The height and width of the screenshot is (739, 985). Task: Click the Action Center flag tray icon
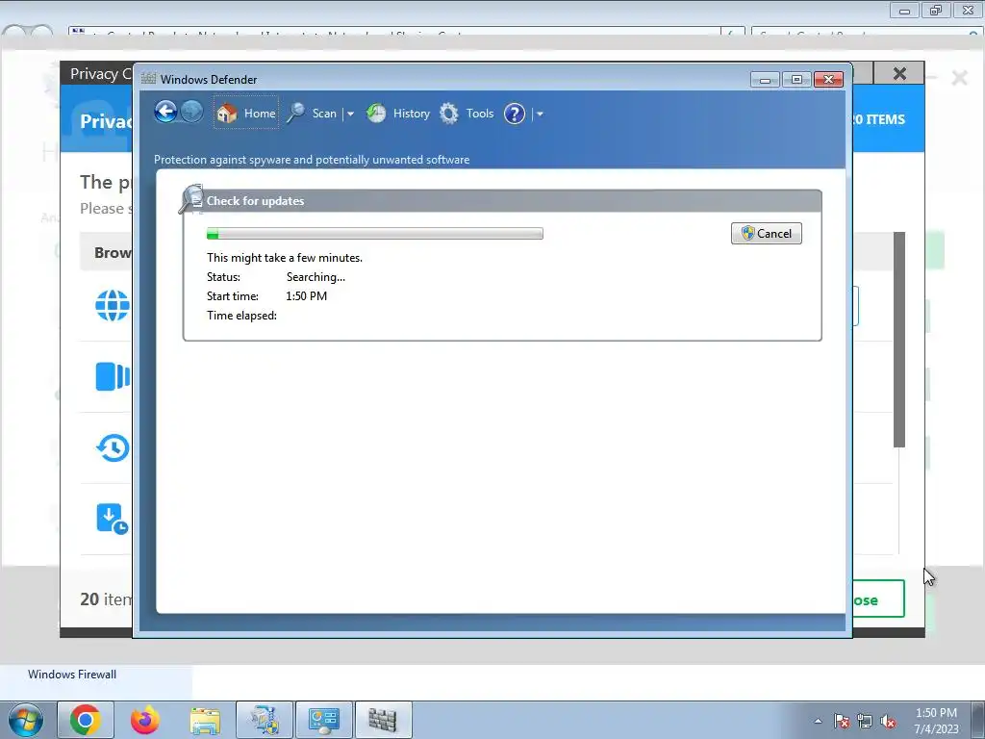tap(841, 721)
